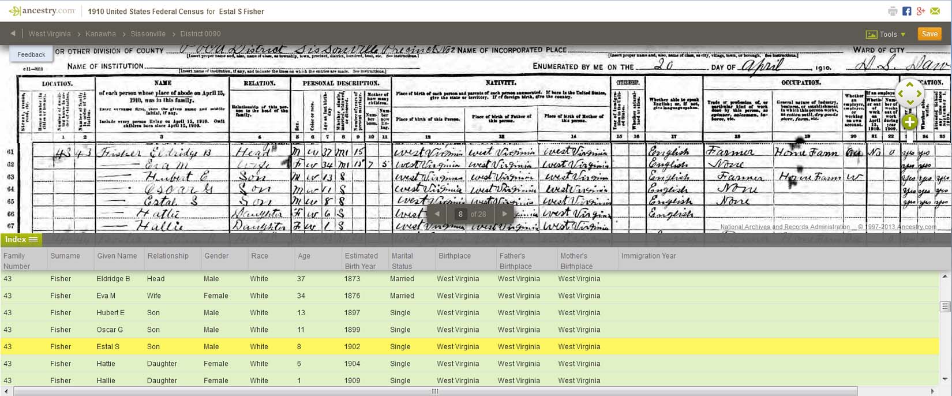Screen dimensions: 952x396
Task: Open the Tools dropdown menu
Action: (x=887, y=34)
